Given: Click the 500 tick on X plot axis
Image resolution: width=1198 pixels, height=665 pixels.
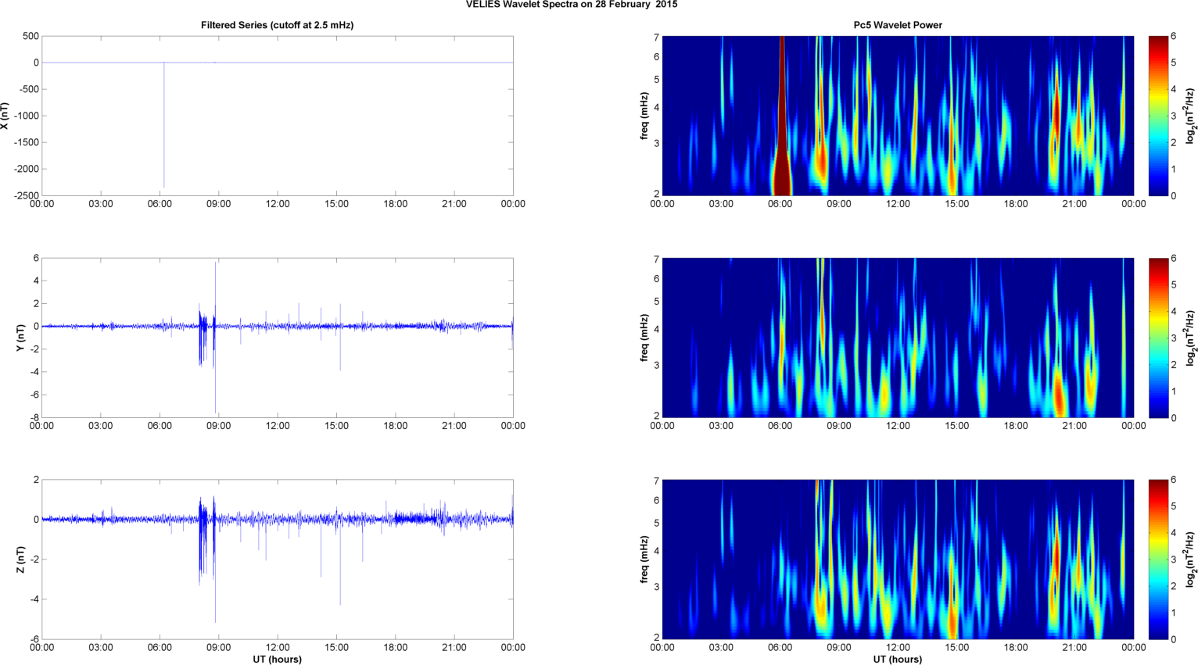Looking at the screenshot, I should [31, 36].
